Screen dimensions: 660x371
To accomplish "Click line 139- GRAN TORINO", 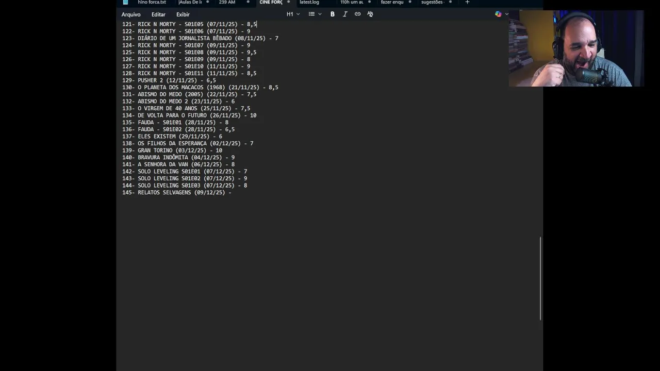I will pos(172,150).
